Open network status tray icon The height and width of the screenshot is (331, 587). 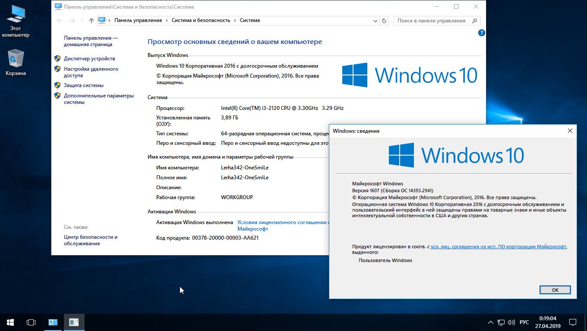pyautogui.click(x=501, y=322)
